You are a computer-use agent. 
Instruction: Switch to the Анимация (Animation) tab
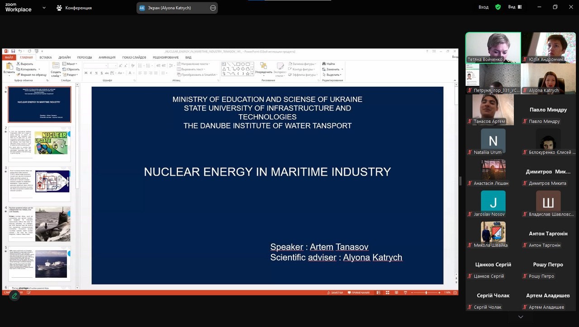click(x=107, y=57)
